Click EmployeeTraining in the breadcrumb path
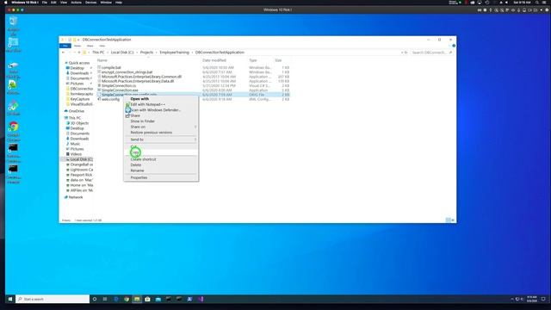Screen dimensions: 551x310 [x=174, y=53]
